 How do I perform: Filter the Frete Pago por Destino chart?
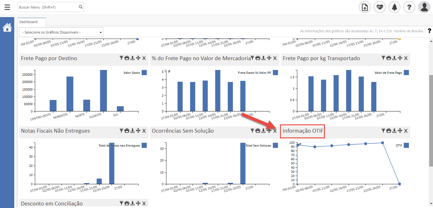121,58
